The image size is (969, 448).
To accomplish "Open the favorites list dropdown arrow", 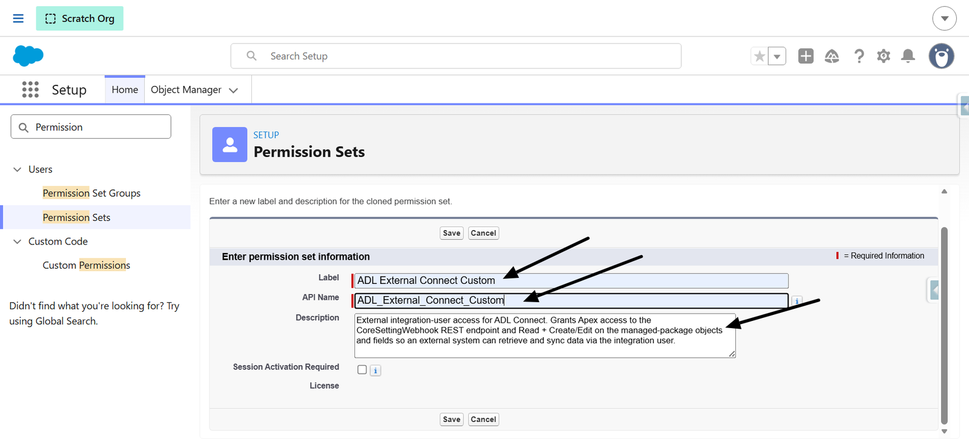I will [x=777, y=56].
